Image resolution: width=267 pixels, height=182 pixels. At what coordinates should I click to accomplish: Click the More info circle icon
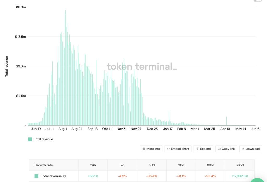[144, 149]
